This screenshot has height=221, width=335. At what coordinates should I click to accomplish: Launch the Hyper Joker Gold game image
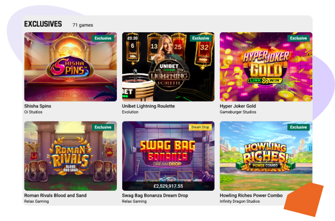tap(266, 66)
